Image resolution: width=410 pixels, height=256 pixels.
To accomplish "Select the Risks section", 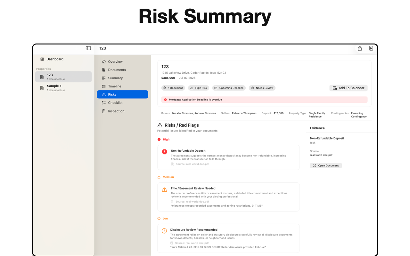I will [122, 94].
